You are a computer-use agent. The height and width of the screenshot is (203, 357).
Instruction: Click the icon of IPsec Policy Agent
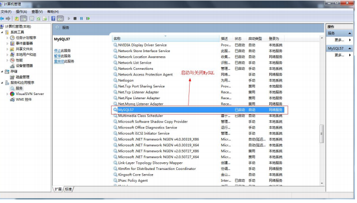point(115,180)
